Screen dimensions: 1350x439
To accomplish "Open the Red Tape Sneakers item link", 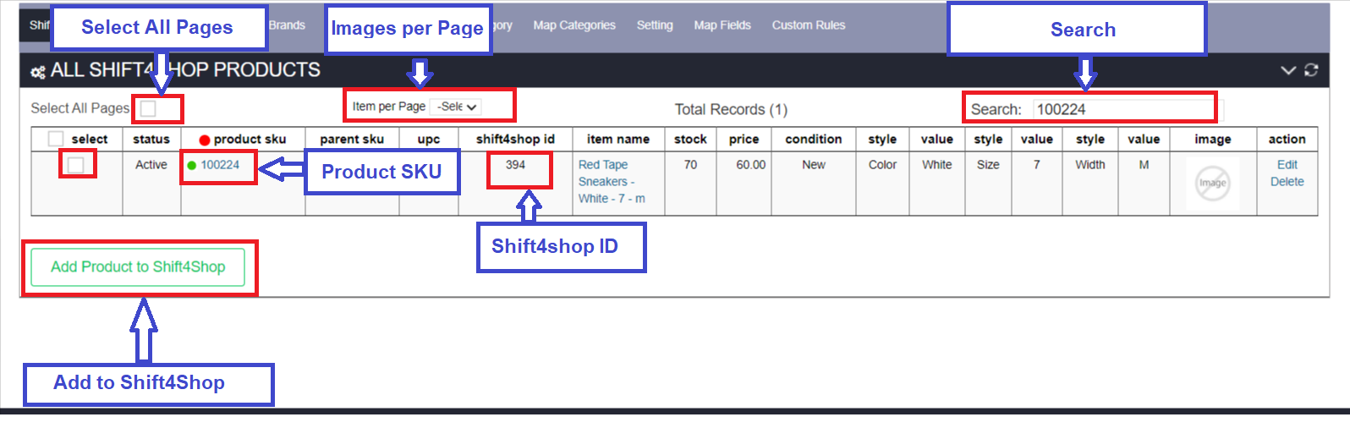I will tap(612, 182).
